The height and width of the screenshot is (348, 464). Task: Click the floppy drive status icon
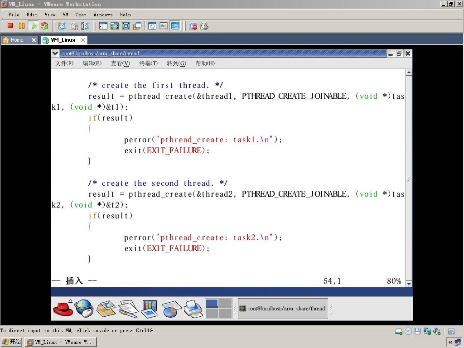click(x=417, y=331)
